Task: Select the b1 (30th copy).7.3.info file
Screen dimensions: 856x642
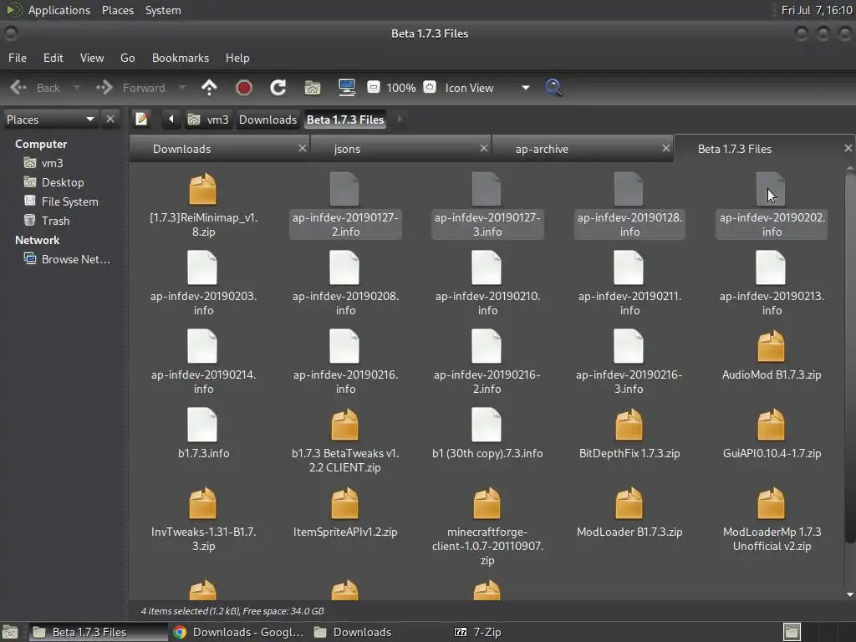Action: [487, 434]
